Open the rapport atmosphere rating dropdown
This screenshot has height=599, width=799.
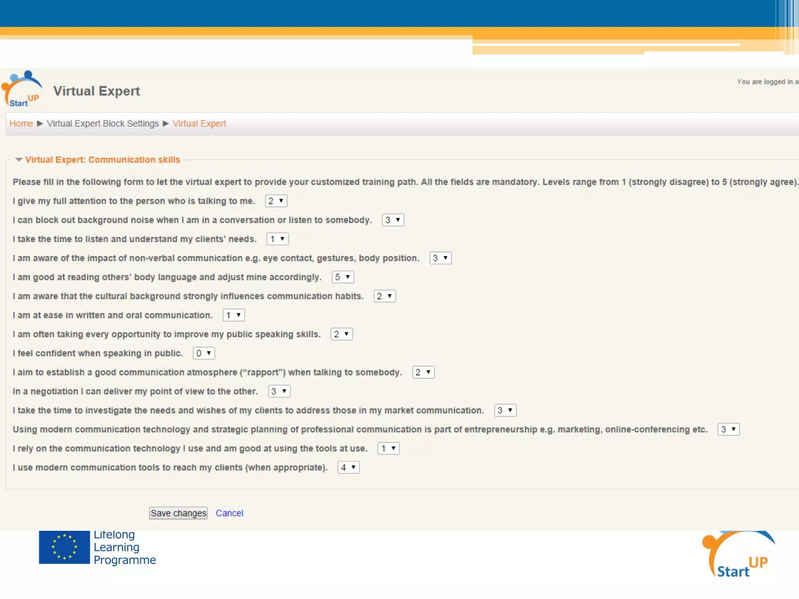[x=423, y=372]
